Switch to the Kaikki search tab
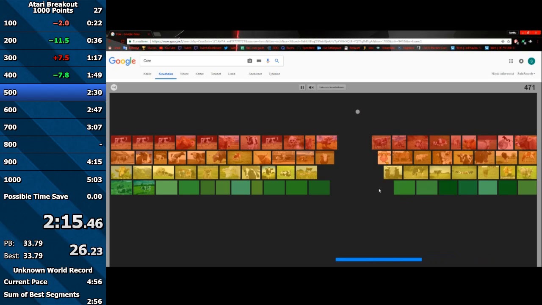Image resolution: width=542 pixels, height=305 pixels. [147, 74]
